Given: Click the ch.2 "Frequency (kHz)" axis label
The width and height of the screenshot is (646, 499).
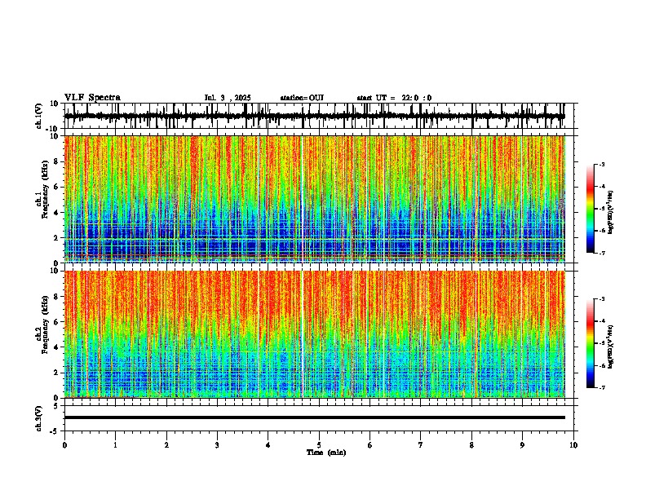Looking at the screenshot, I should tap(45, 325).
